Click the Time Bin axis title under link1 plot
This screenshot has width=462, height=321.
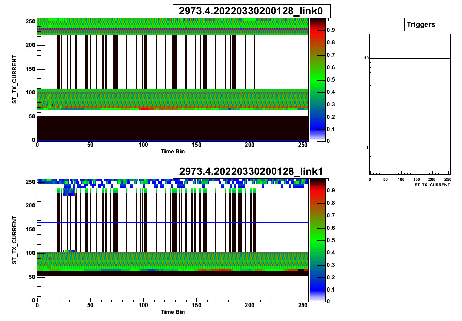tap(173, 312)
